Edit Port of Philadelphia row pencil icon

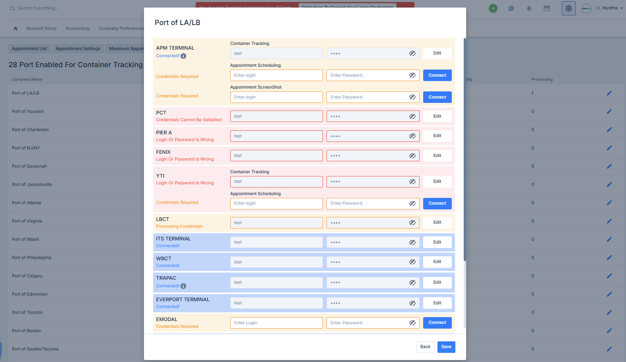[x=609, y=257]
